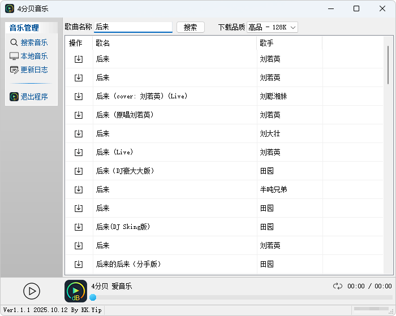This screenshot has width=396, height=316.
Task: Click download icon for 后来 by 刘大壮
Action: pyautogui.click(x=79, y=133)
